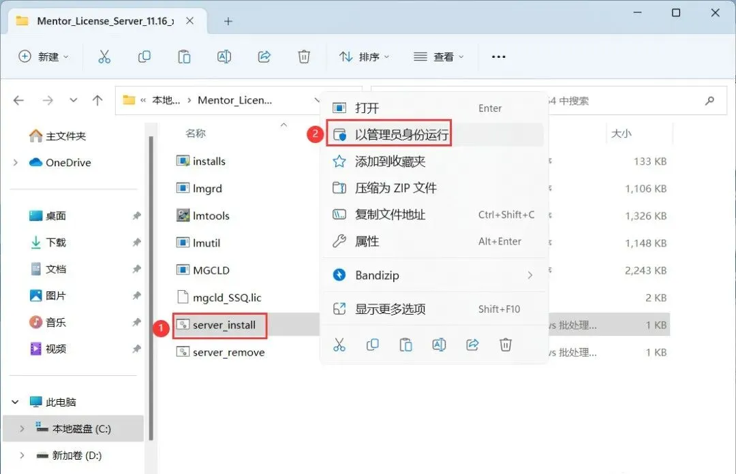Open 下载 in navigation pane
The width and height of the screenshot is (736, 474).
pyautogui.click(x=48, y=242)
